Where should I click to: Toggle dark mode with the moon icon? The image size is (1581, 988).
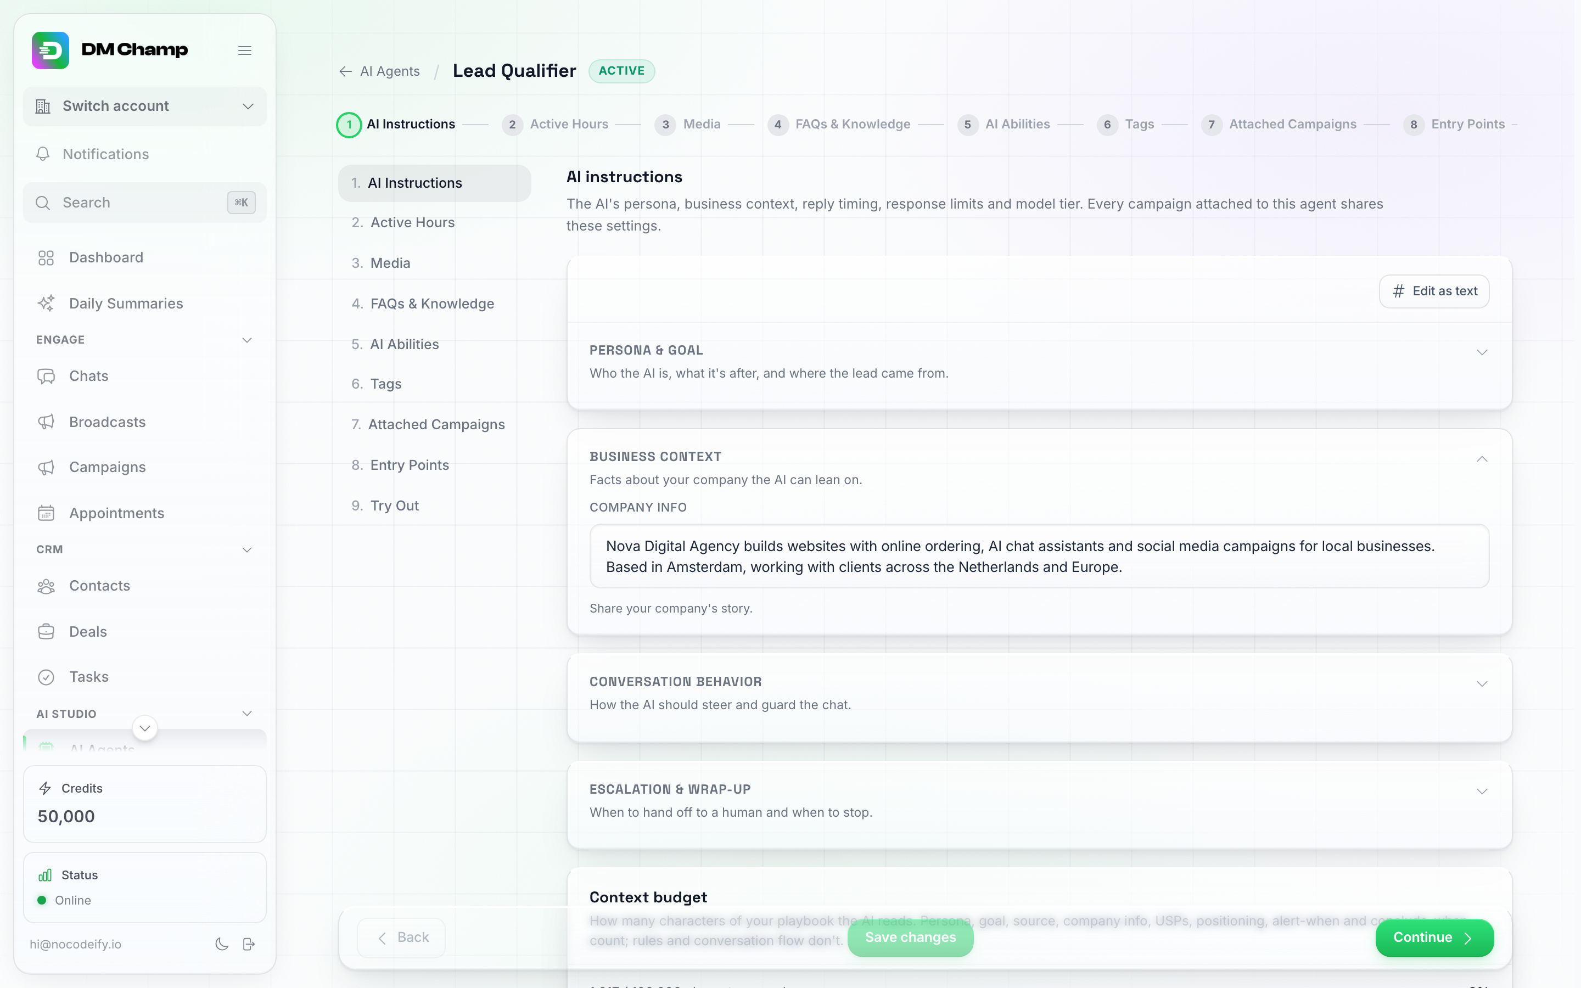(x=222, y=944)
